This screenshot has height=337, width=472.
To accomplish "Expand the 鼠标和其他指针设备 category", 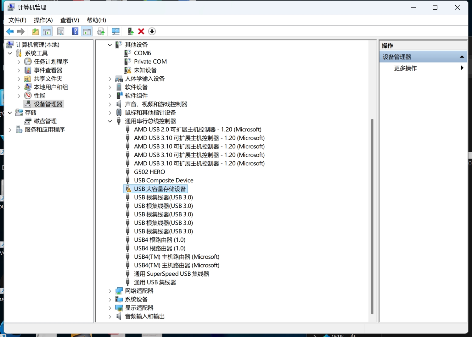I will pos(110,113).
